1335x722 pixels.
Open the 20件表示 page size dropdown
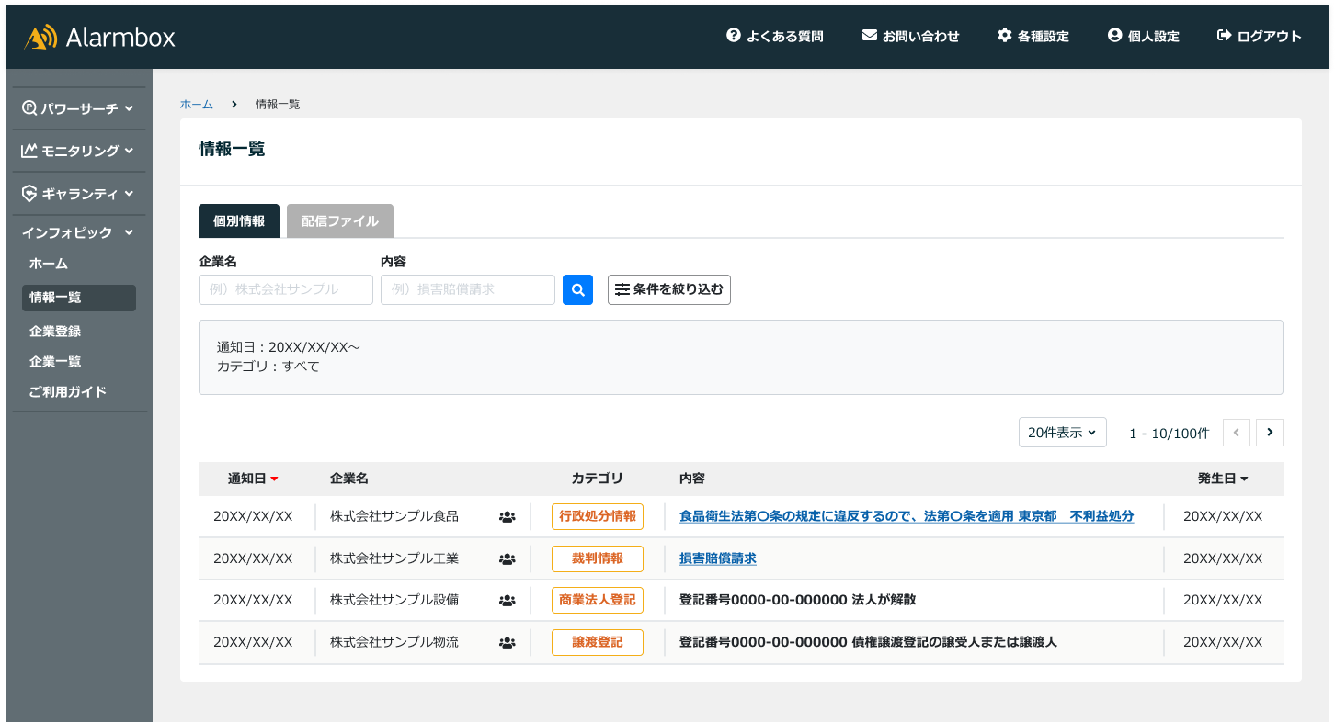point(1063,433)
